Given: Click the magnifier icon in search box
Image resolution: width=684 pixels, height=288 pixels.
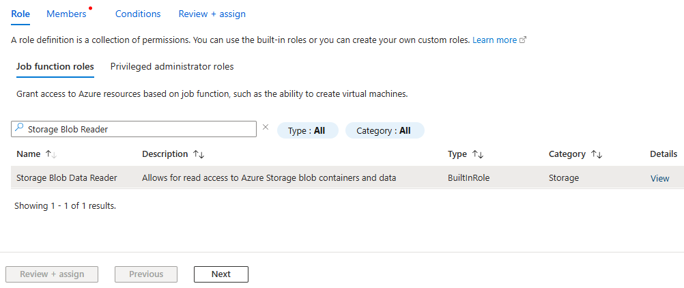Looking at the screenshot, I should (18, 128).
